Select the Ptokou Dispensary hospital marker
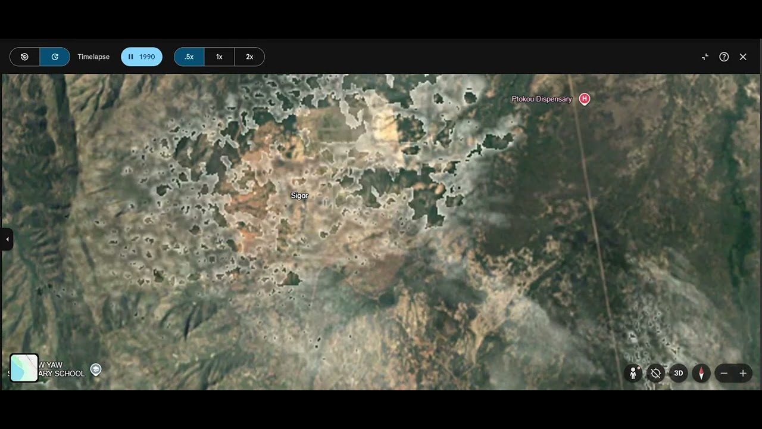762x429 pixels. [x=585, y=99]
